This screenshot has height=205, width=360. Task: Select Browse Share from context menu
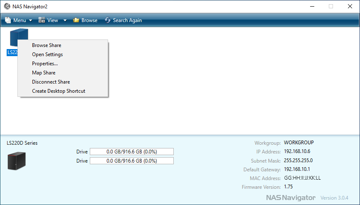coord(47,45)
